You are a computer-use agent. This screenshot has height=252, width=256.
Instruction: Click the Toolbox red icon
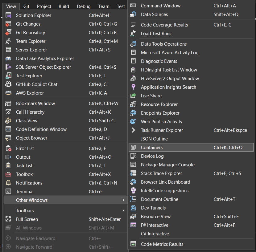tap(8, 174)
